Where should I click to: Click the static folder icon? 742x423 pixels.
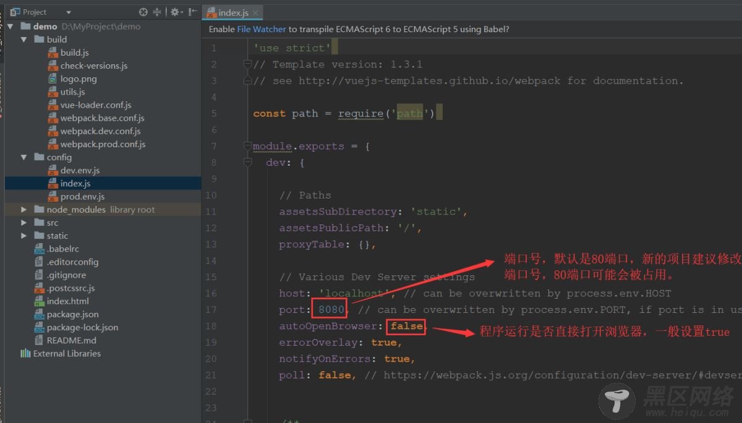pos(39,236)
